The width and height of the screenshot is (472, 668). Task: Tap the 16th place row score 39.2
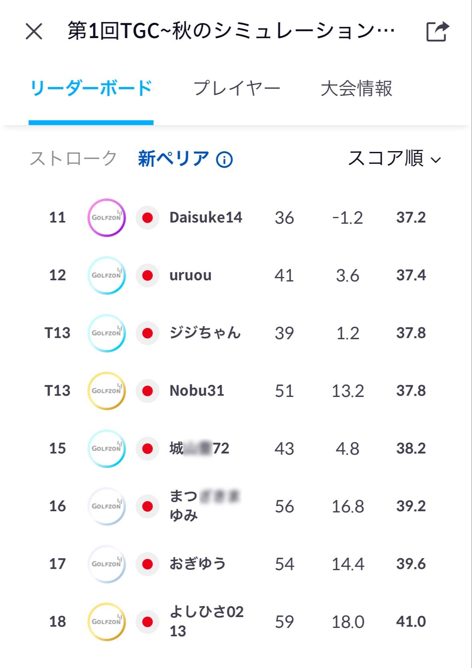pyautogui.click(x=411, y=506)
